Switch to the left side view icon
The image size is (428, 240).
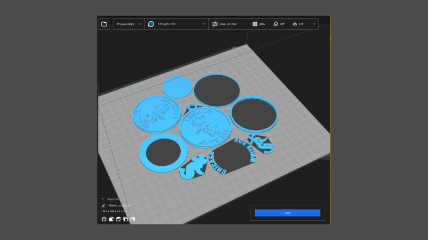(125, 219)
